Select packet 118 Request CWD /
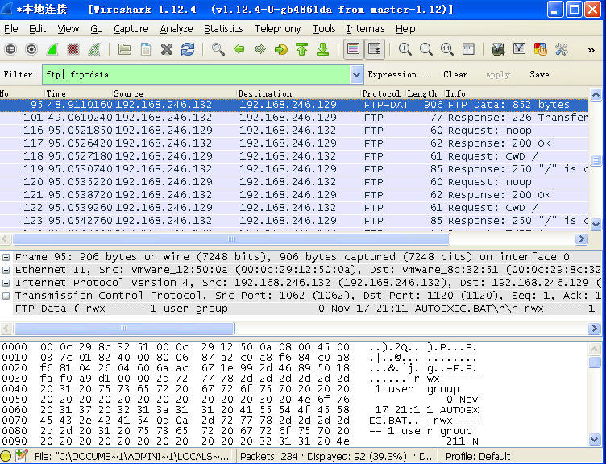Image resolution: width=606 pixels, height=464 pixels. [x=294, y=156]
